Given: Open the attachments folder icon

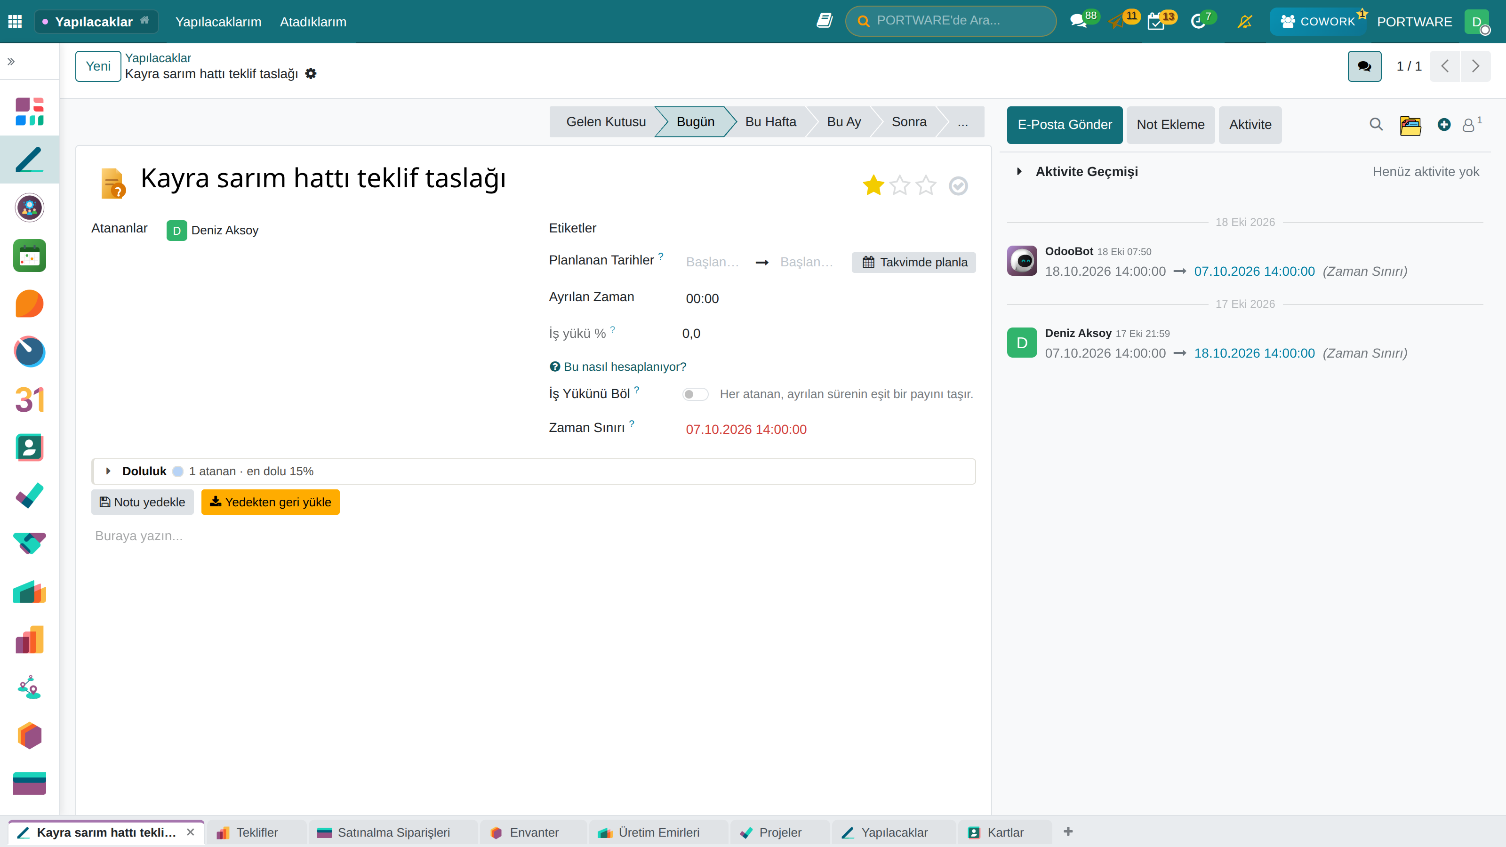Looking at the screenshot, I should click(1410, 125).
